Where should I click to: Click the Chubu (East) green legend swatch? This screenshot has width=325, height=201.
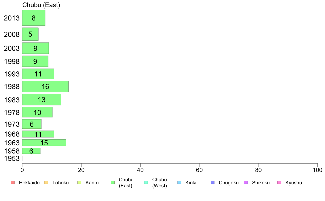(x=113, y=182)
